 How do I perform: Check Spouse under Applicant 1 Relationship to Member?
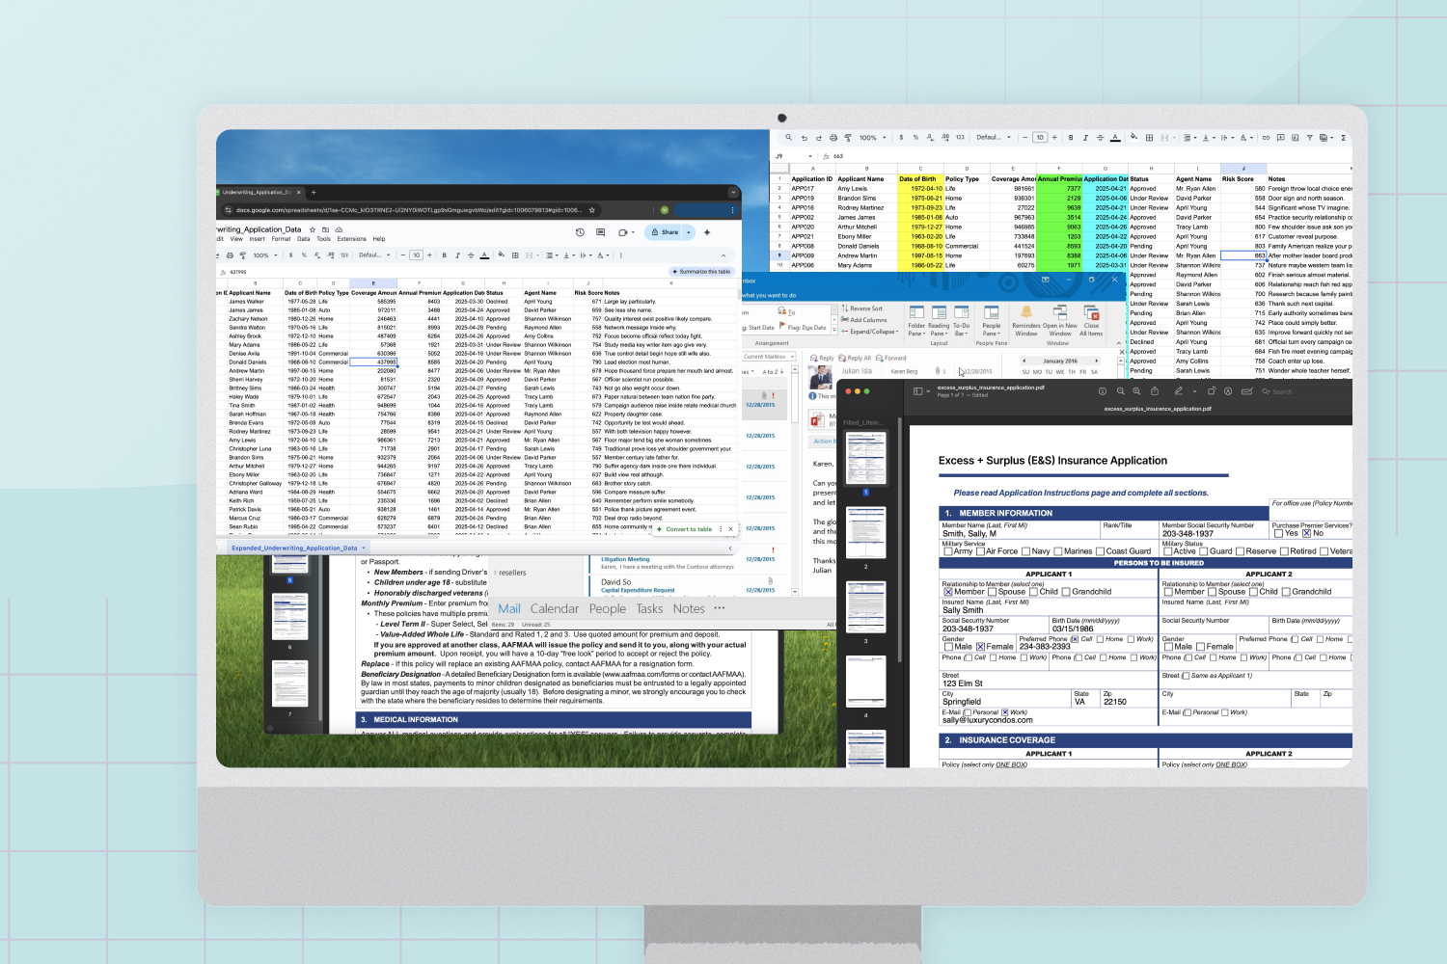tap(993, 592)
